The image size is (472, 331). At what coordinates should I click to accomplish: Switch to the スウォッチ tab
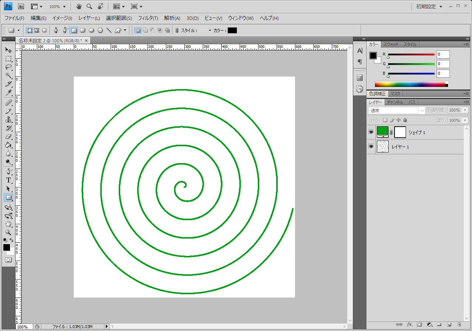coord(391,44)
